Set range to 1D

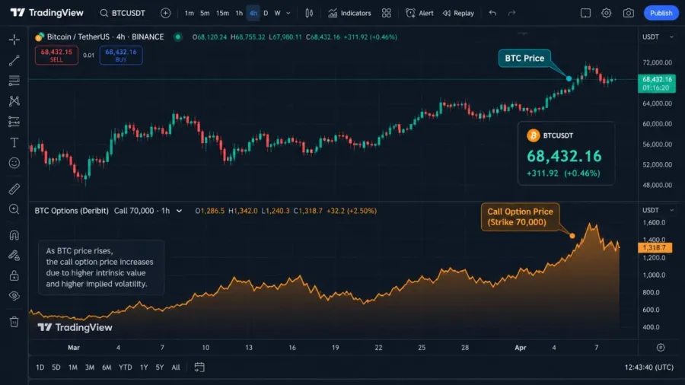coord(40,367)
